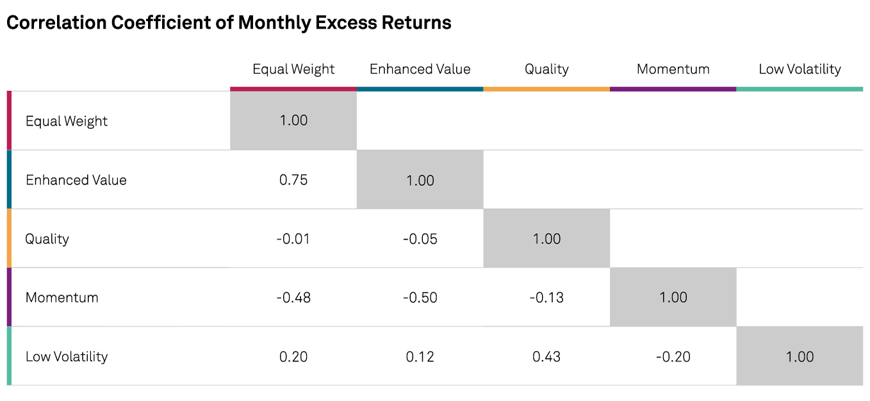Image resolution: width=870 pixels, height=401 pixels.
Task: Click the orange bar under Quality header
Action: (x=546, y=88)
